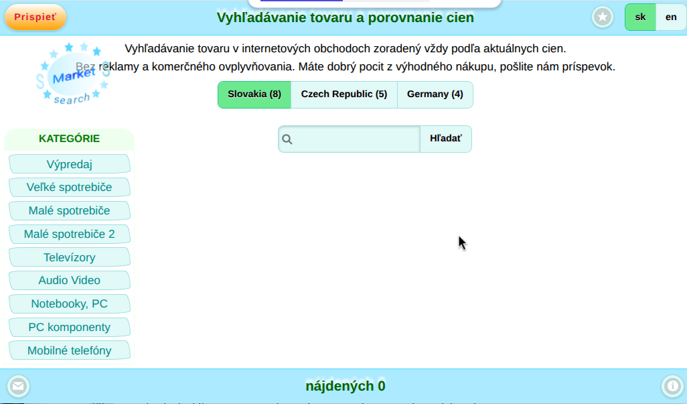Select the Malé spotrebiče category
Image resolution: width=687 pixels, height=404 pixels.
pyautogui.click(x=70, y=210)
